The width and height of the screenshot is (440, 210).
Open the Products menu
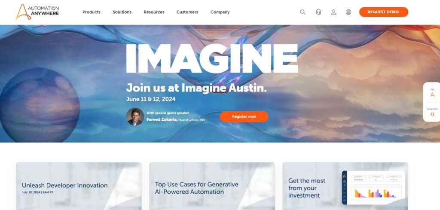[x=92, y=12]
